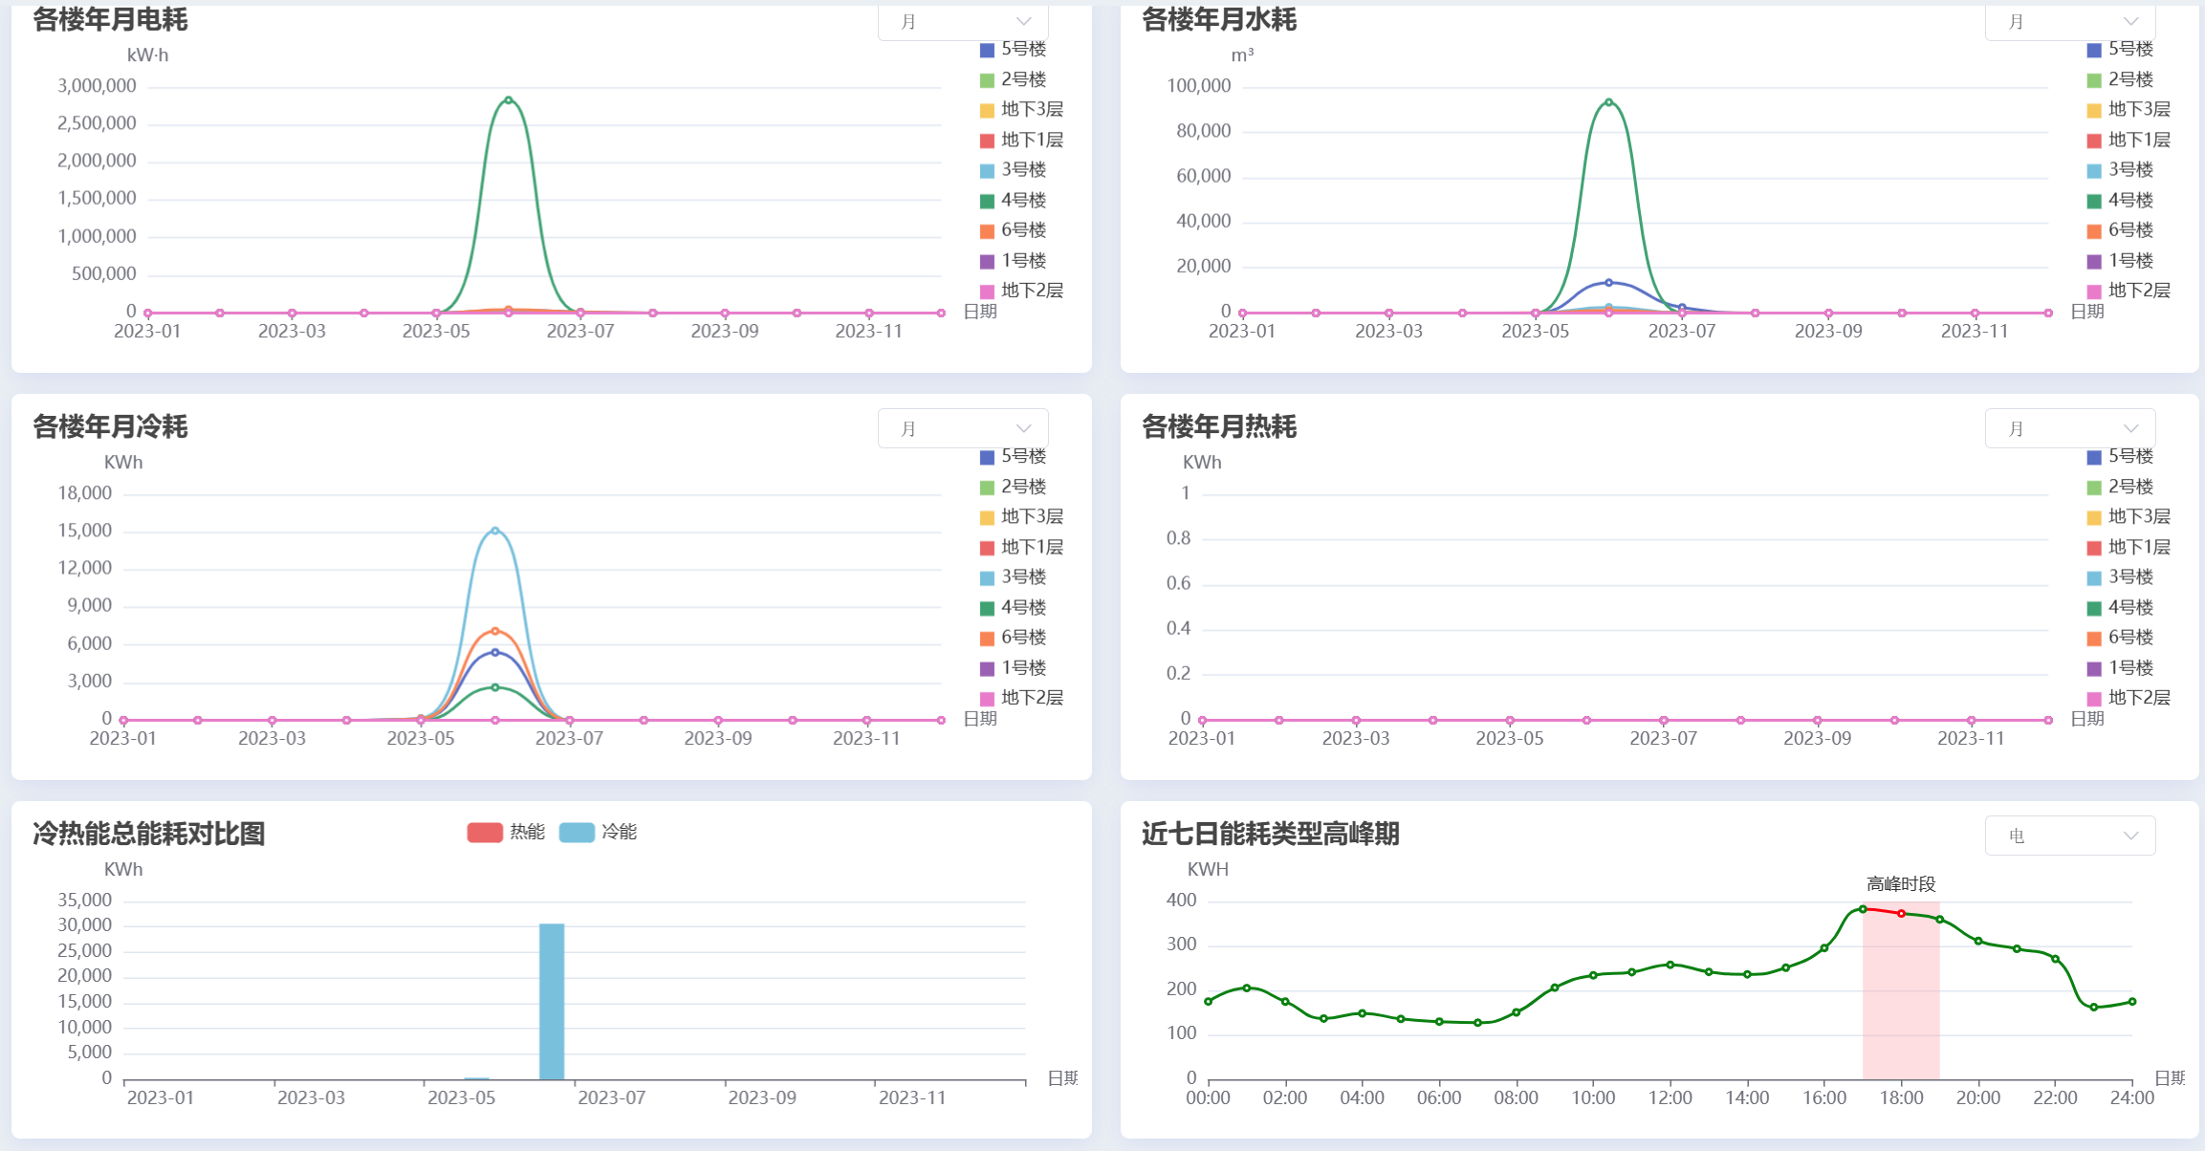Screen dimensions: 2205x1151
Task: Click 5号楼 color swatch in 水耗 legend
Action: click(2094, 50)
